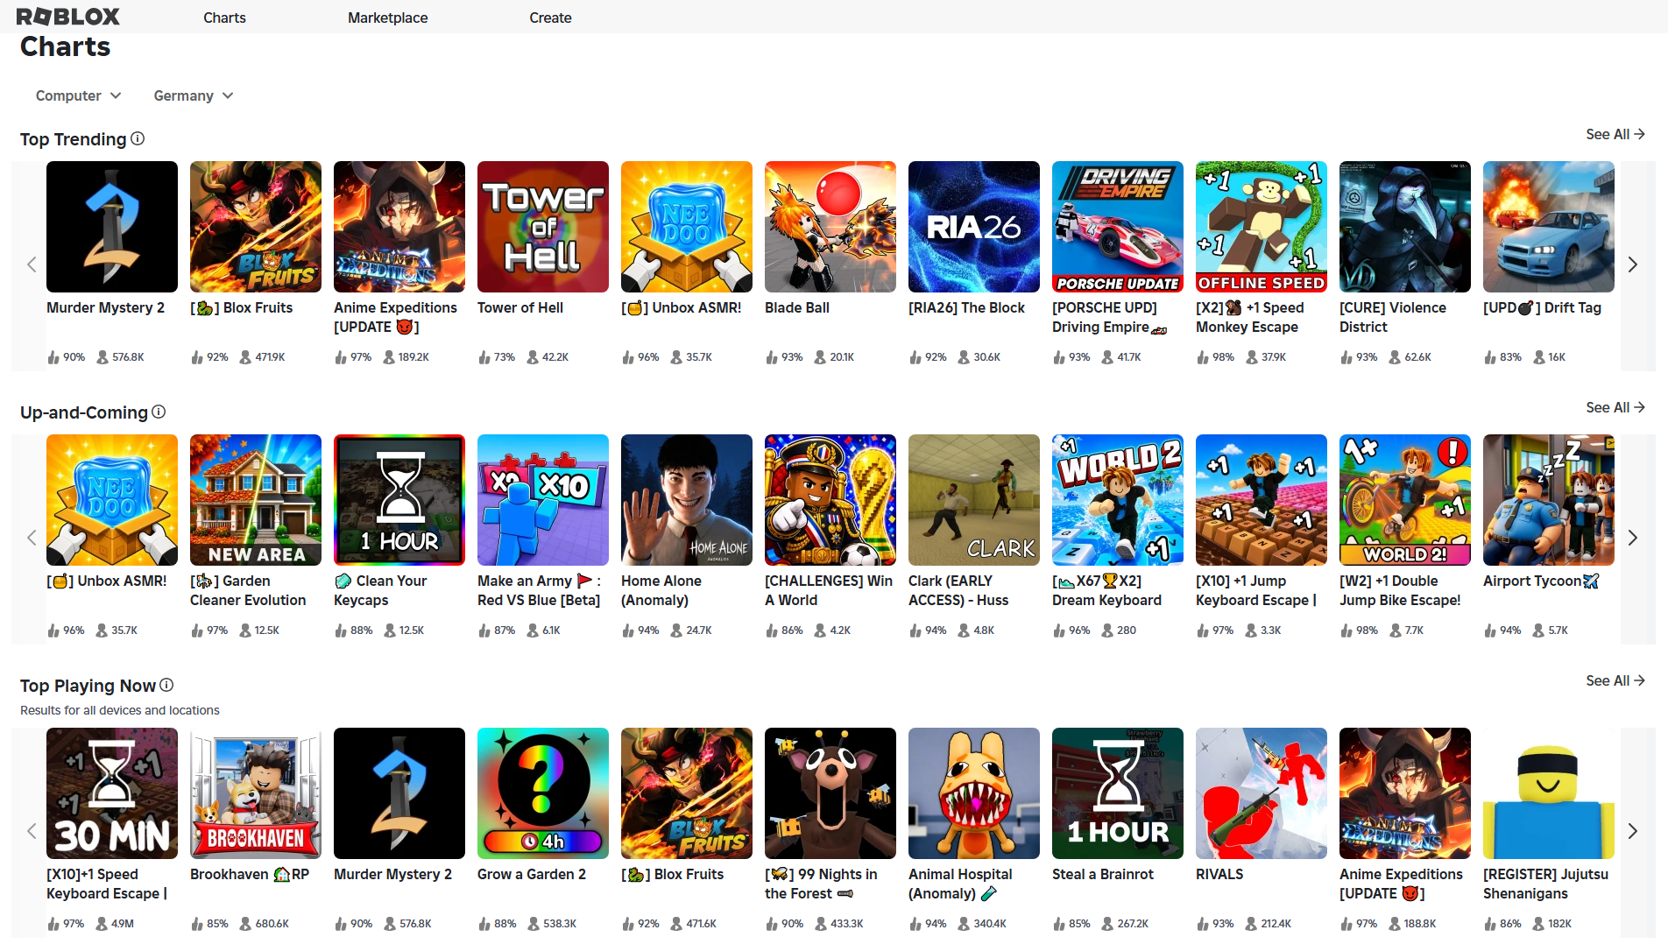Click the RIVALS title text
The height and width of the screenshot is (944, 1668).
tap(1219, 874)
